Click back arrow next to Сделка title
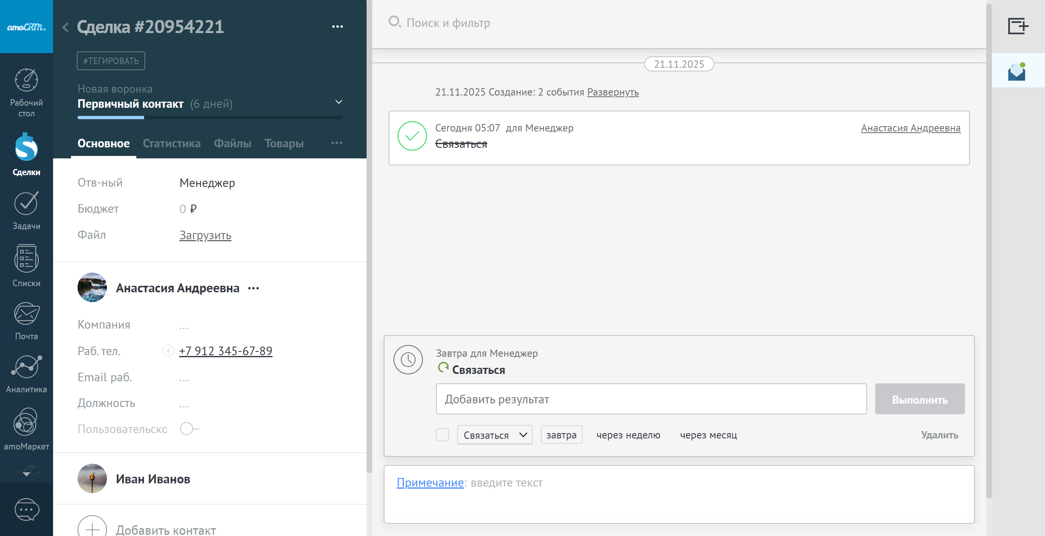The width and height of the screenshot is (1045, 536). [65, 27]
